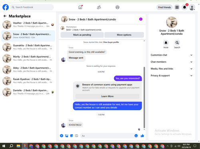The image size is (200, 149).
Task: Open more actions plus icon in composer
Action: 62,136
